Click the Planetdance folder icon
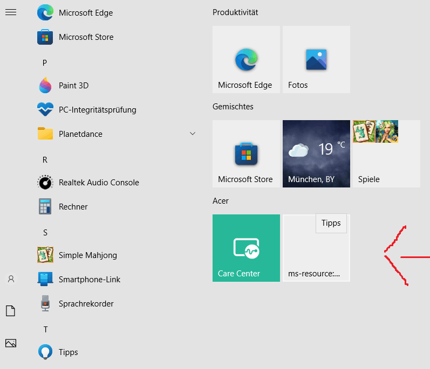 coord(45,134)
